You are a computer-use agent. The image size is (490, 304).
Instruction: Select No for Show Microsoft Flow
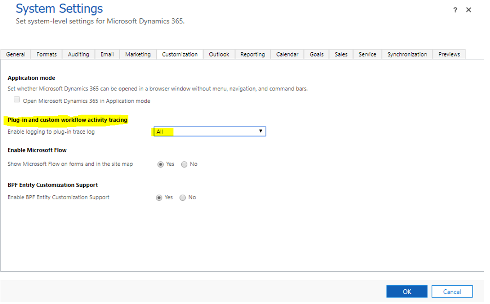click(184, 164)
